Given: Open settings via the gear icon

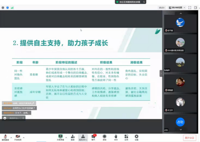Looking at the screenshot, I should [136, 137].
